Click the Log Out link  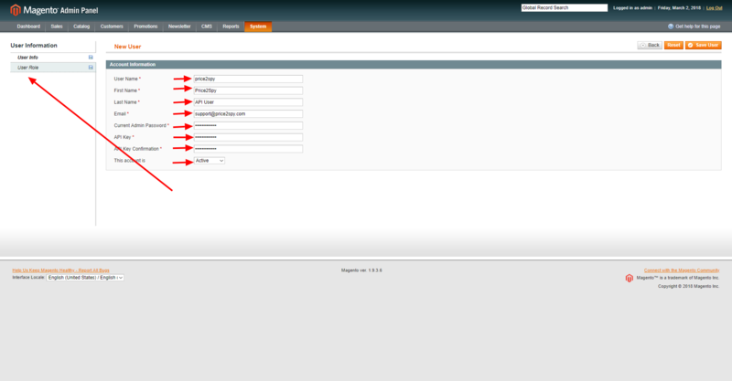714,8
